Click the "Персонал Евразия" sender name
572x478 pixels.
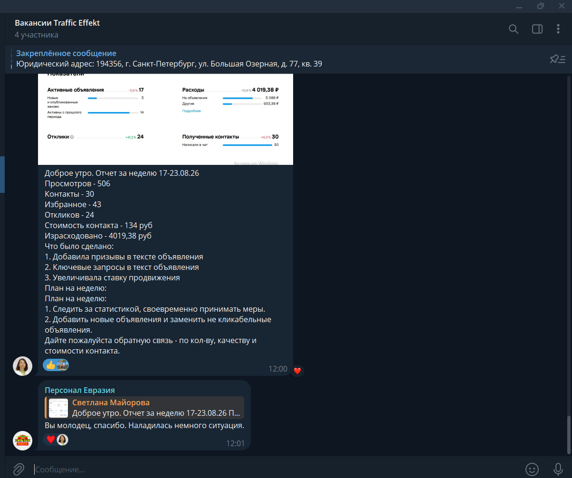coord(80,390)
